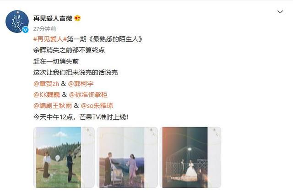Image resolution: width=293 pixels, height=193 pixels.
Task: Click the logo watermark on third poster
Action: click(215, 132)
